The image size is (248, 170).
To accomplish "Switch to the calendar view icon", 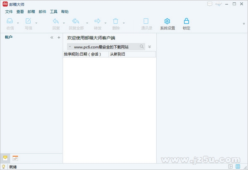I will coord(15,158).
